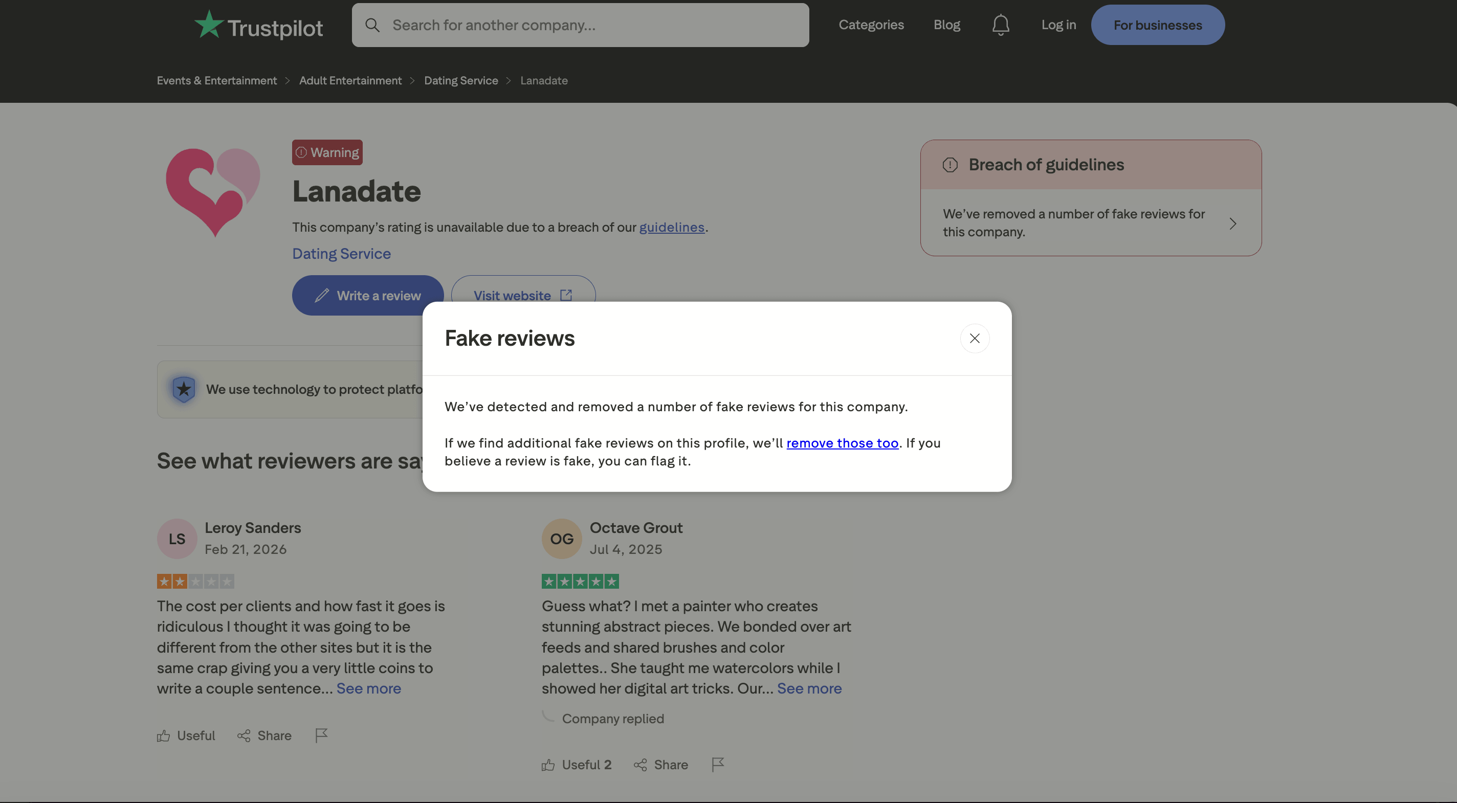
Task: Open the Categories menu
Action: click(x=871, y=25)
